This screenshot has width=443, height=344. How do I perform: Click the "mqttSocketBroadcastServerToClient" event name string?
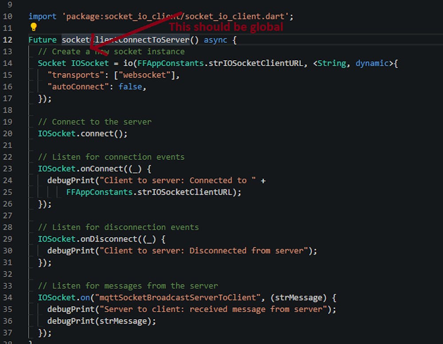178,298
